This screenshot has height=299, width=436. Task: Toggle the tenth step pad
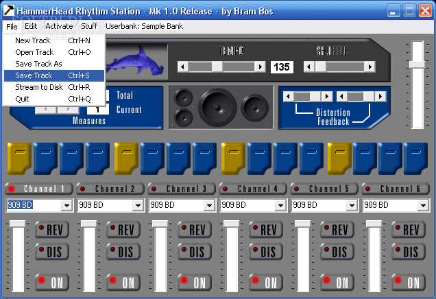(259, 158)
